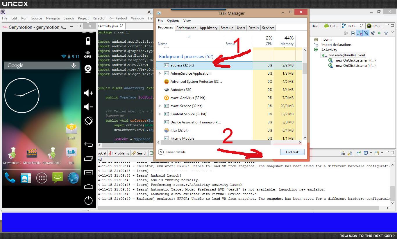Open the File Explorer view tab
397x239 pixels.
pos(331,26)
